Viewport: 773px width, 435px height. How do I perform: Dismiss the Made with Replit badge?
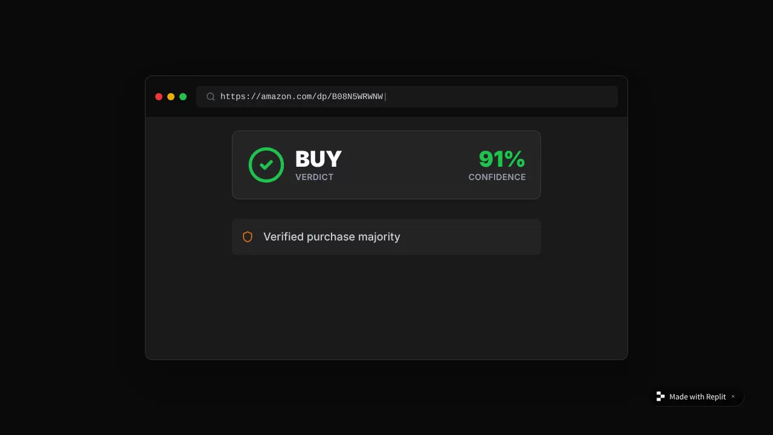[733, 397]
